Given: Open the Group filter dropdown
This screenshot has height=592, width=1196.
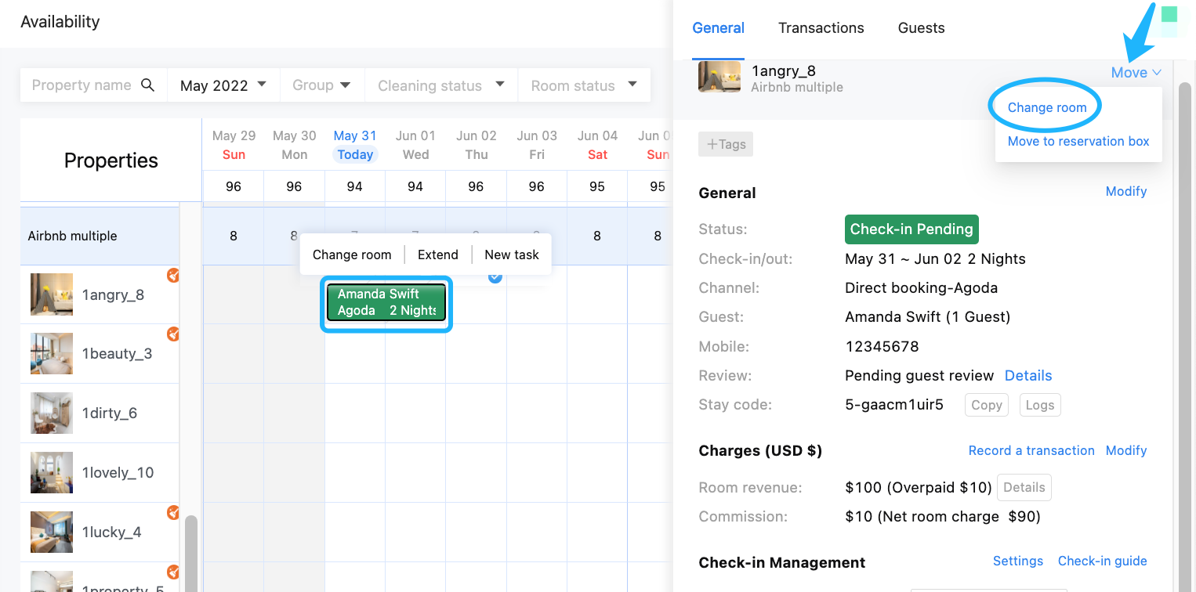Looking at the screenshot, I should (x=322, y=85).
